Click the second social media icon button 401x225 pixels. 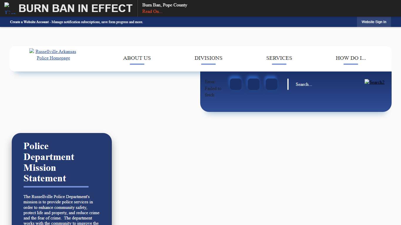(253, 84)
